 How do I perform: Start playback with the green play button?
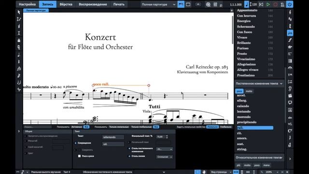tap(268, 4)
